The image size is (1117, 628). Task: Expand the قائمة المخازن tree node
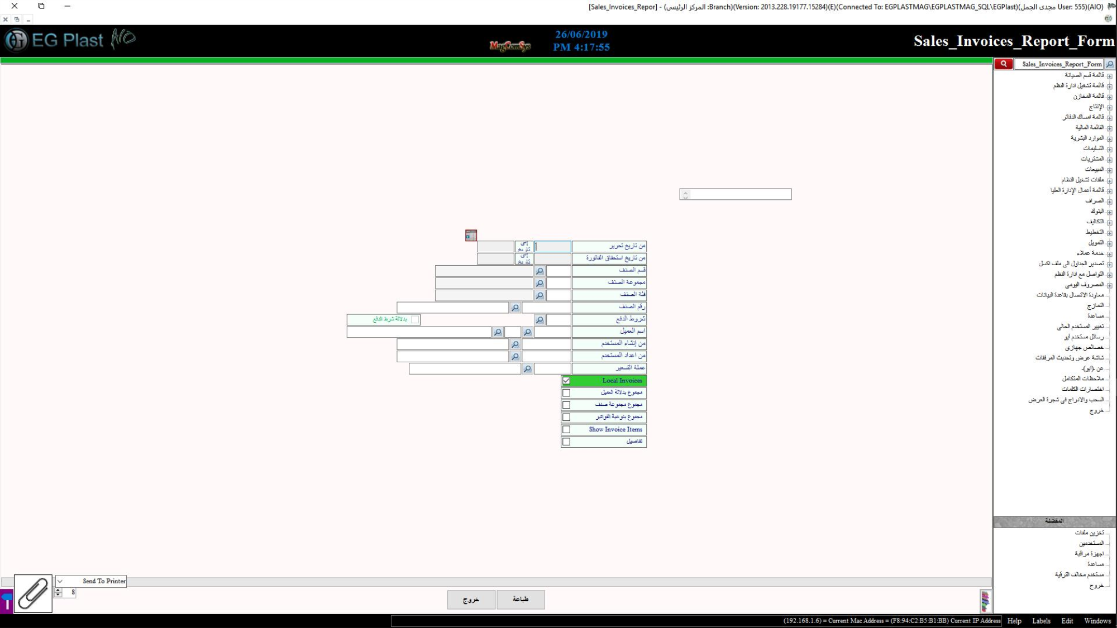(1109, 97)
